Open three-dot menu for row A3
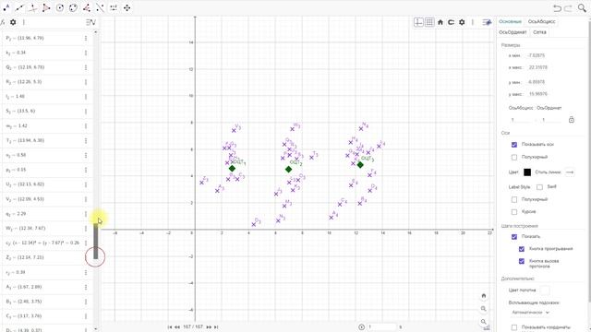The height and width of the screenshot is (332, 591). pyautogui.click(x=86, y=287)
